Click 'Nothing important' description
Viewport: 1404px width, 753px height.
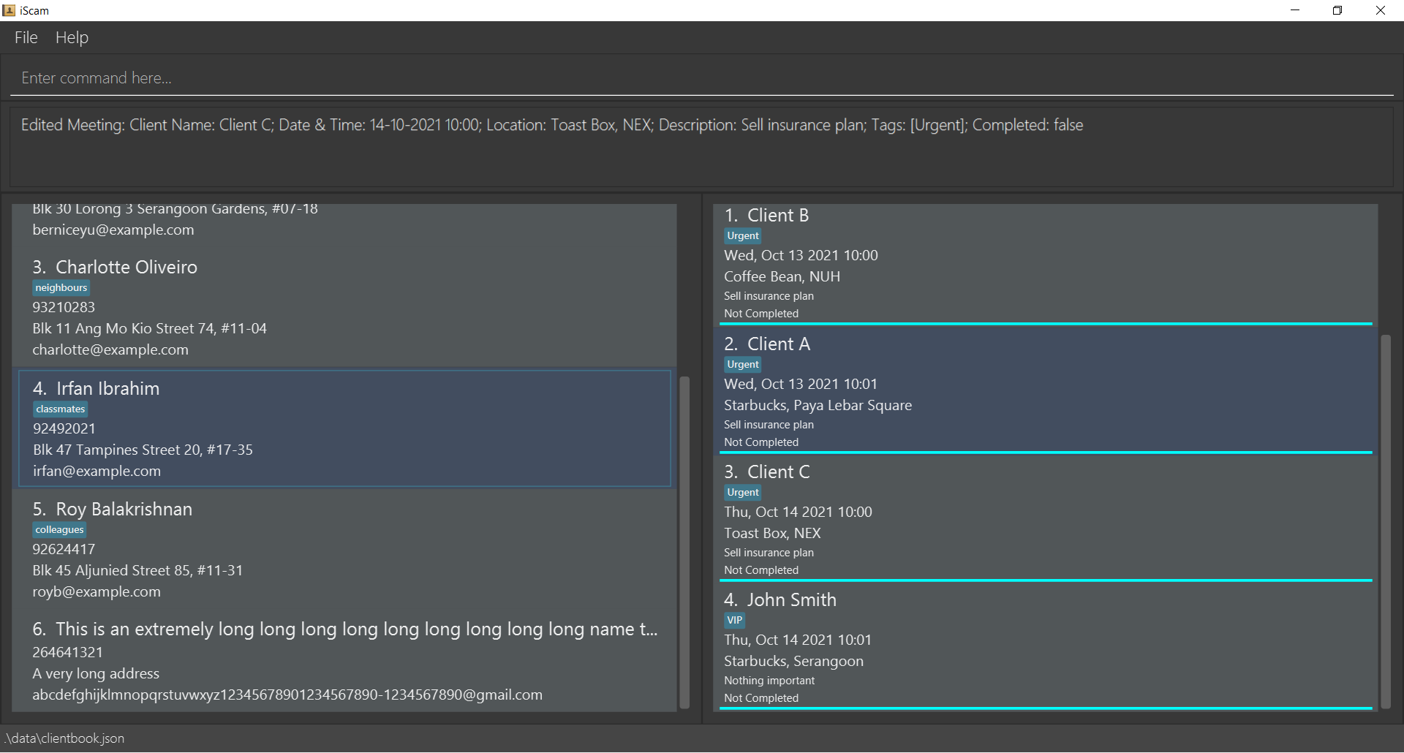click(769, 681)
